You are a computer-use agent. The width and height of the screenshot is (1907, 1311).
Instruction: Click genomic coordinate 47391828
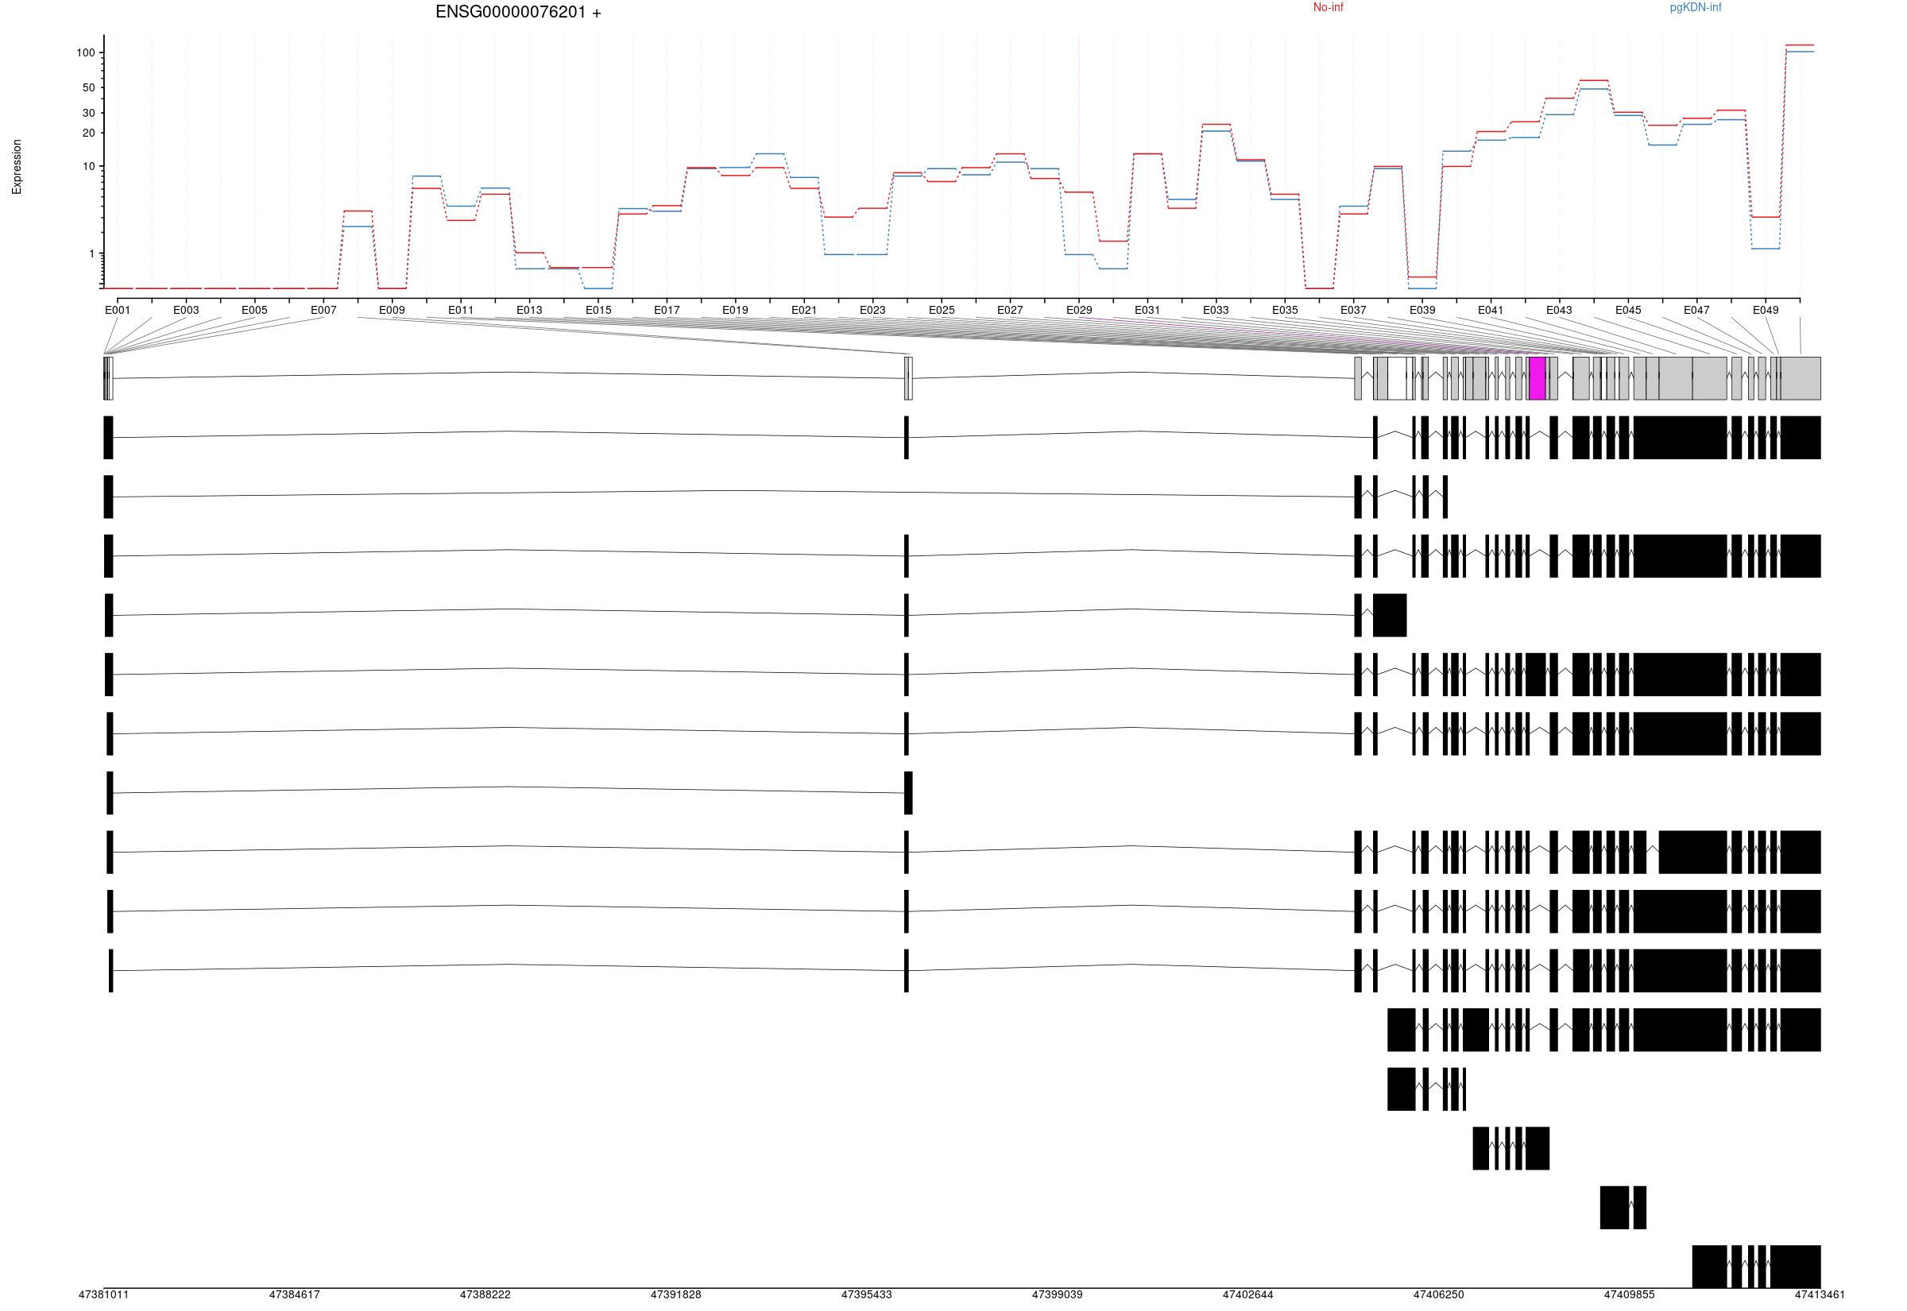coord(676,1295)
